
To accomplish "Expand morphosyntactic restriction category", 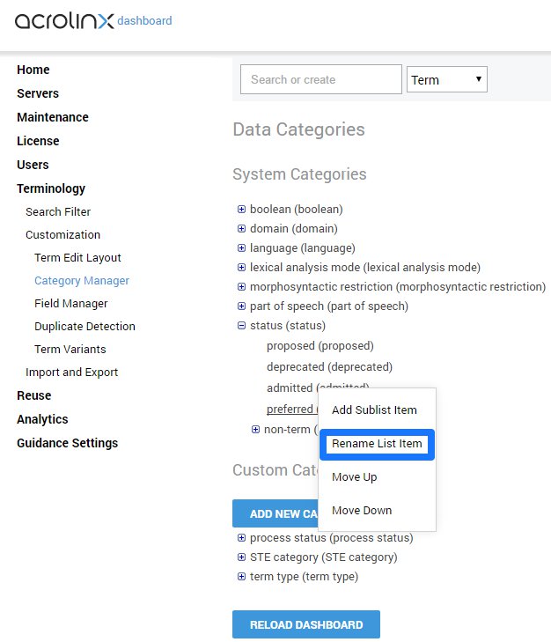I will coord(241,286).
